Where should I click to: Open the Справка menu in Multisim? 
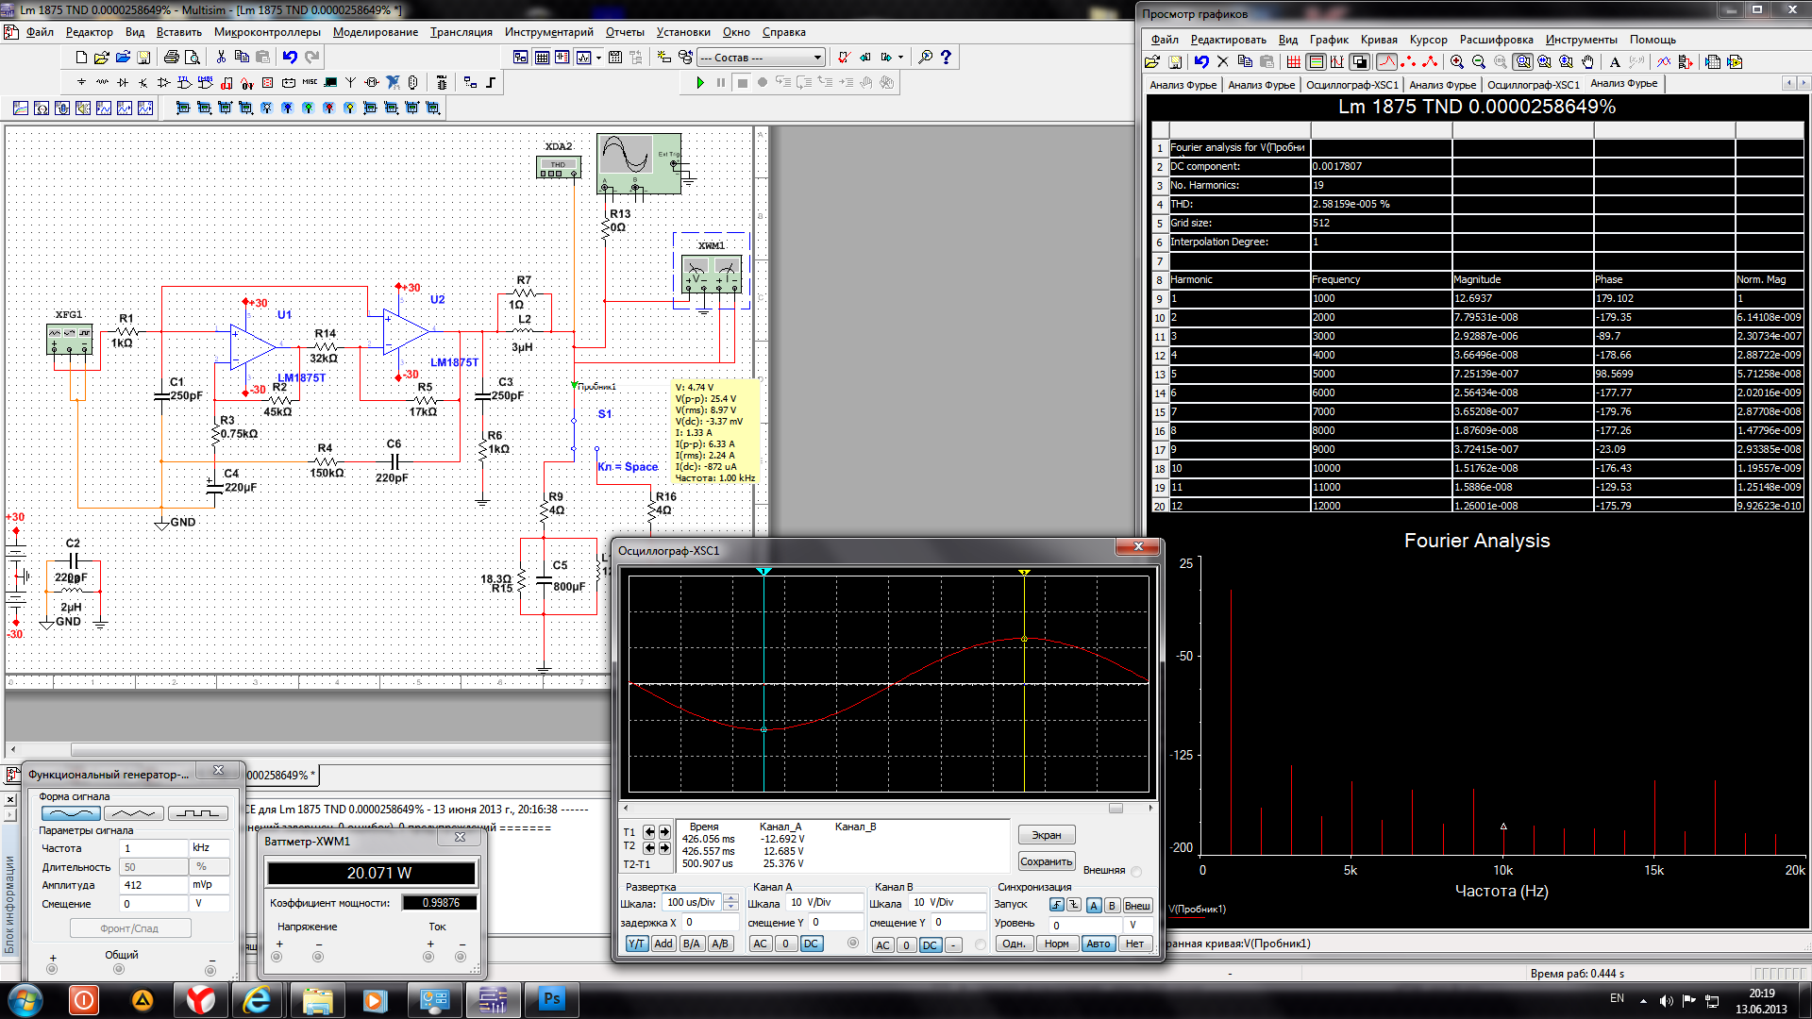[x=783, y=32]
